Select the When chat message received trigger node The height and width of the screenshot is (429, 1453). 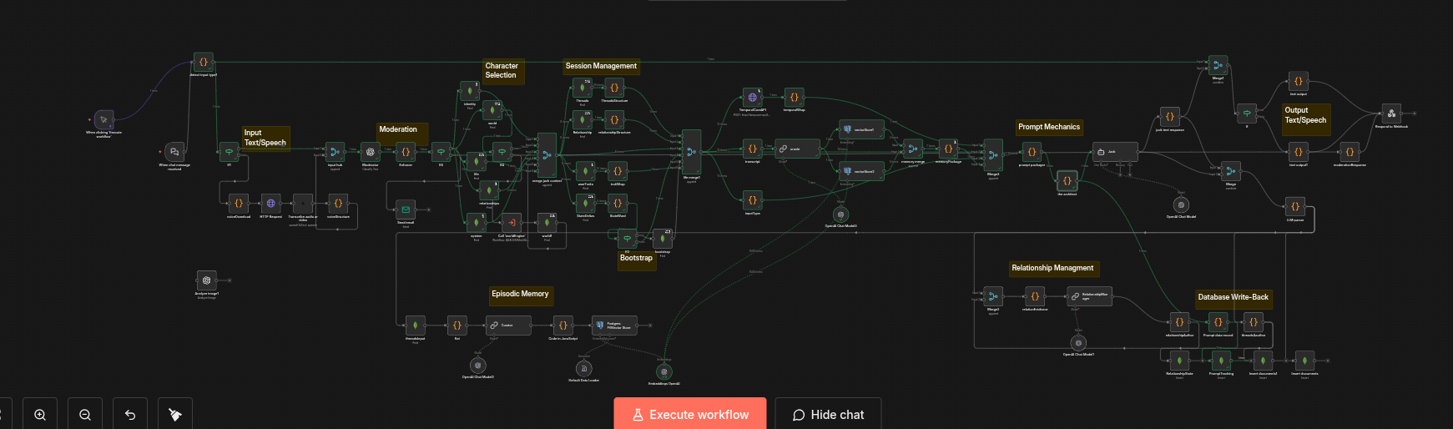tap(174, 152)
